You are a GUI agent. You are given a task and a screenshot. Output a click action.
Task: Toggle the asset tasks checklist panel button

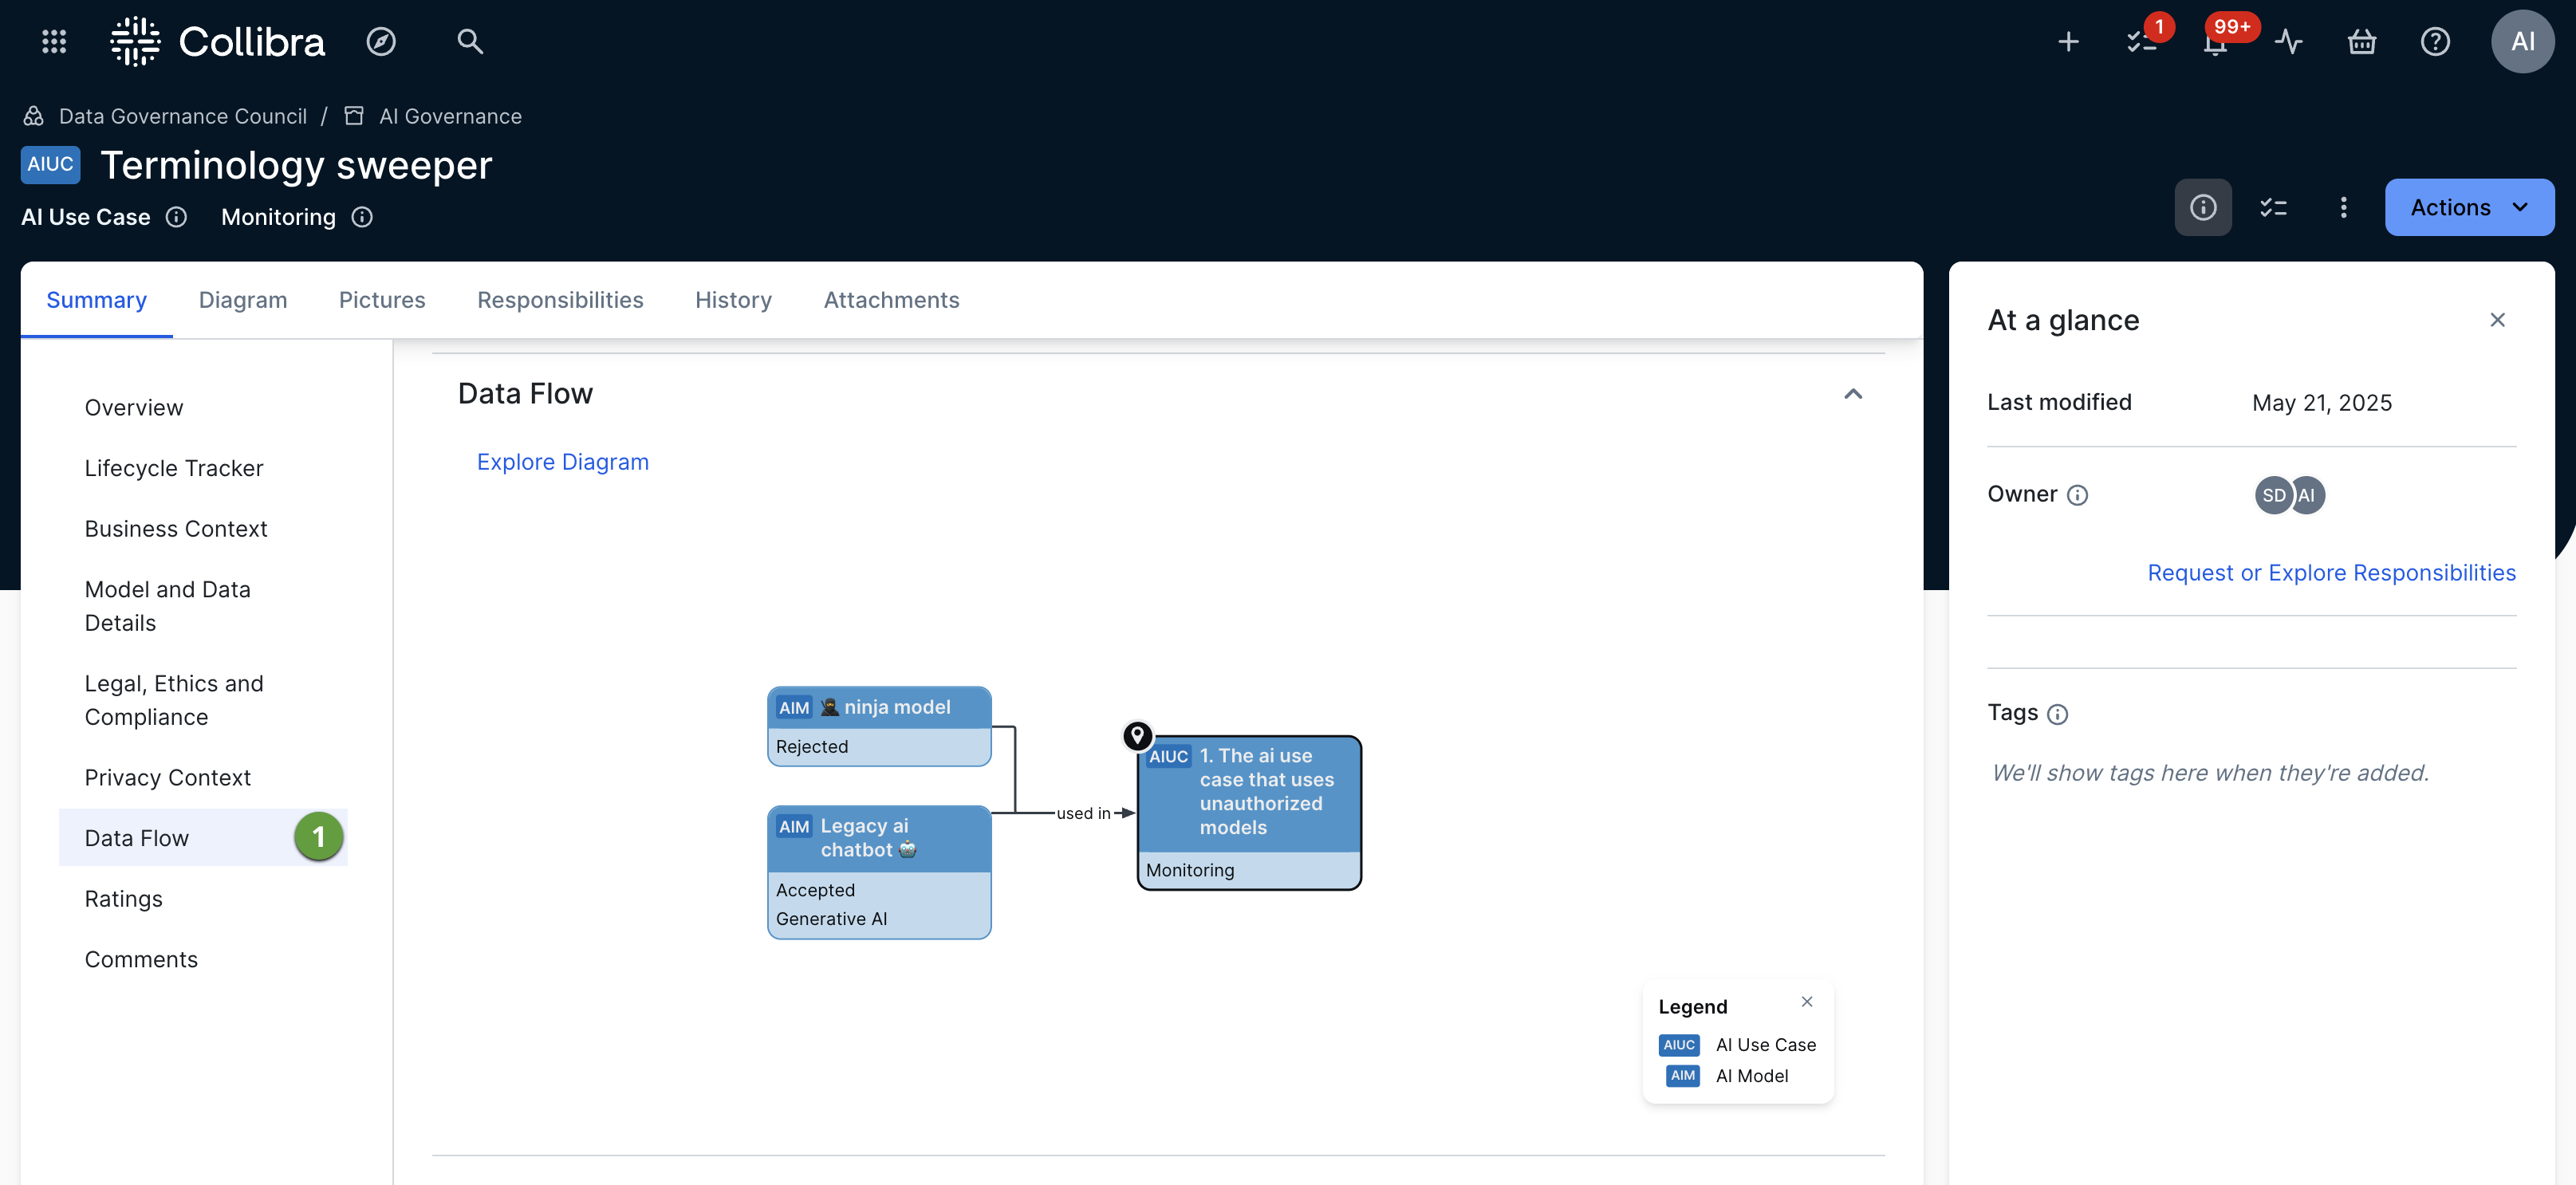click(x=2273, y=207)
